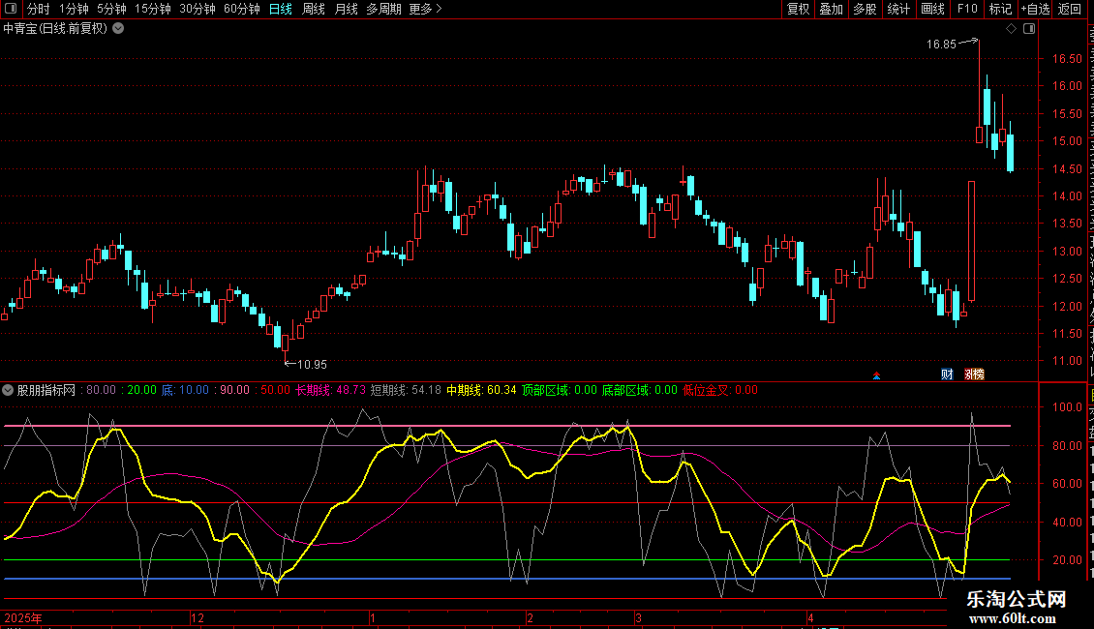1094x629 pixels.
Task: Click the 低位金叉: 0.00 label
Action: pyautogui.click(x=720, y=391)
